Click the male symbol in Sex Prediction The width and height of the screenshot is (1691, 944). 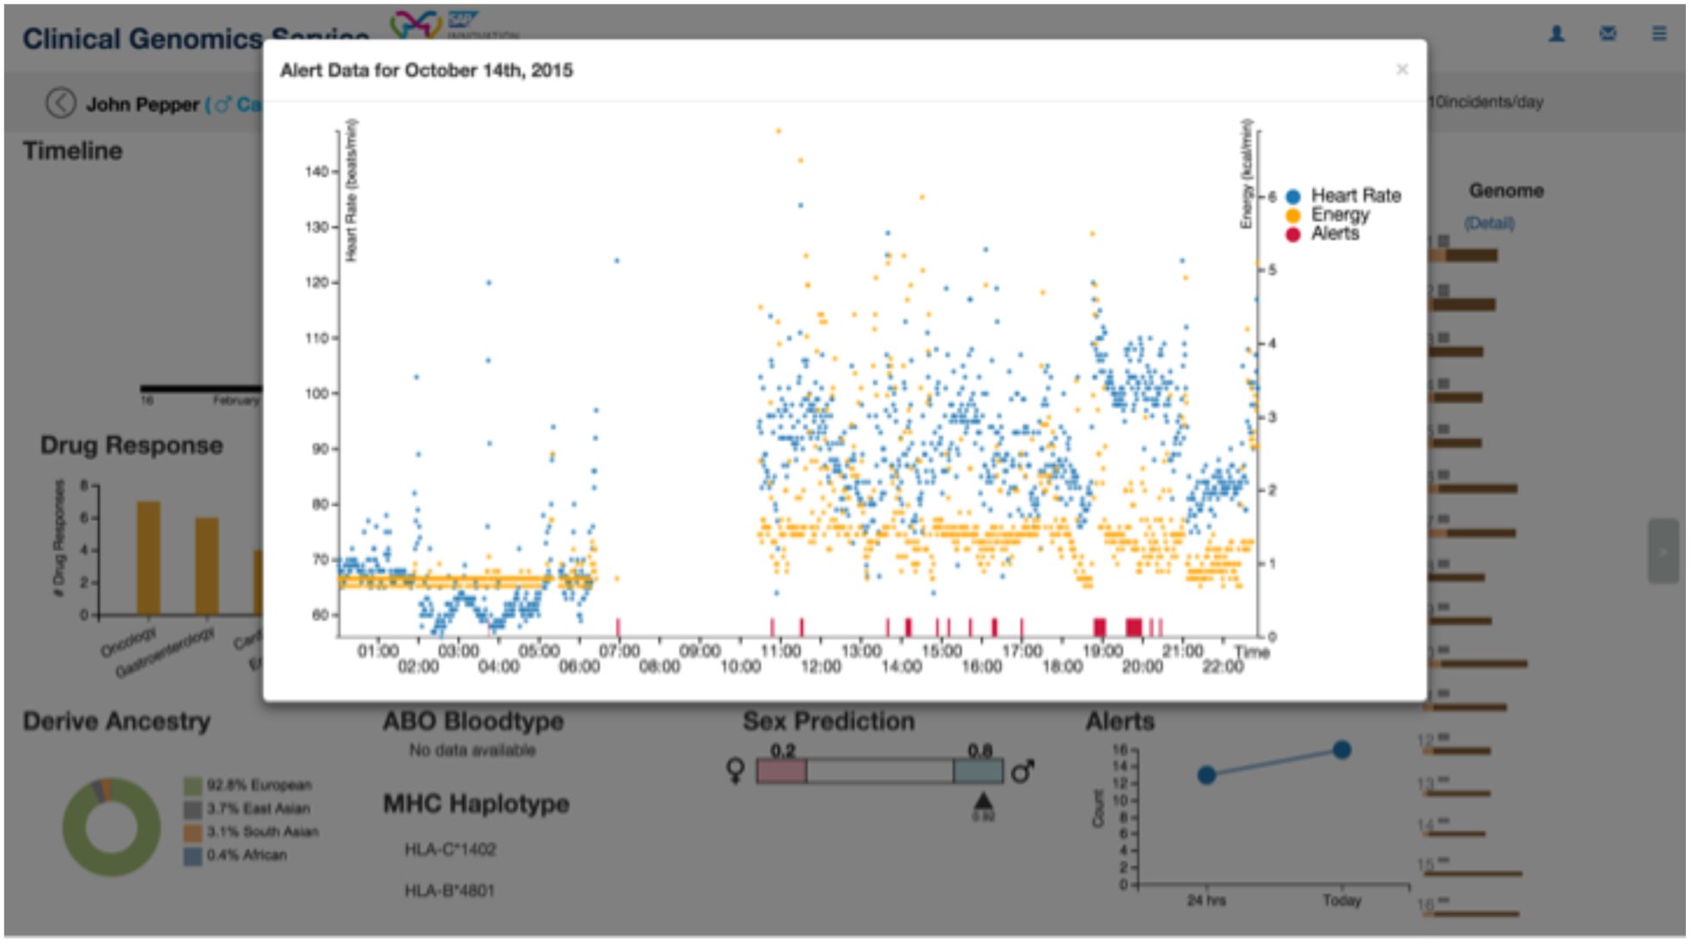(1023, 770)
